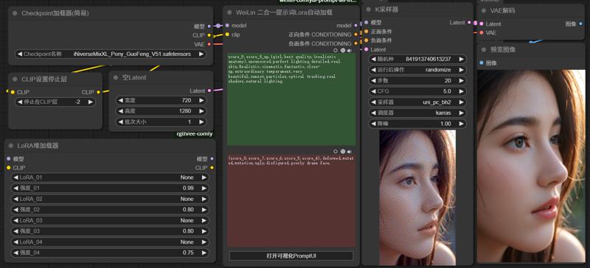The image size is (590, 268).
Task: Click the 降噪 1.00 slider field
Action: pos(417,124)
